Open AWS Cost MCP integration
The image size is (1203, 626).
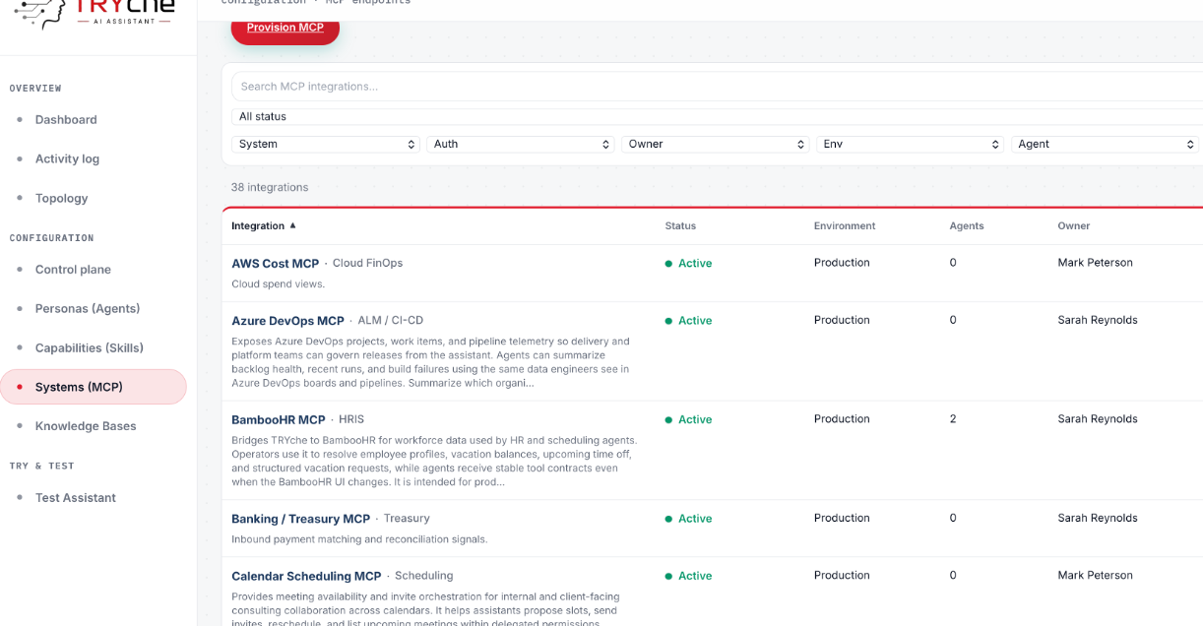click(x=276, y=263)
